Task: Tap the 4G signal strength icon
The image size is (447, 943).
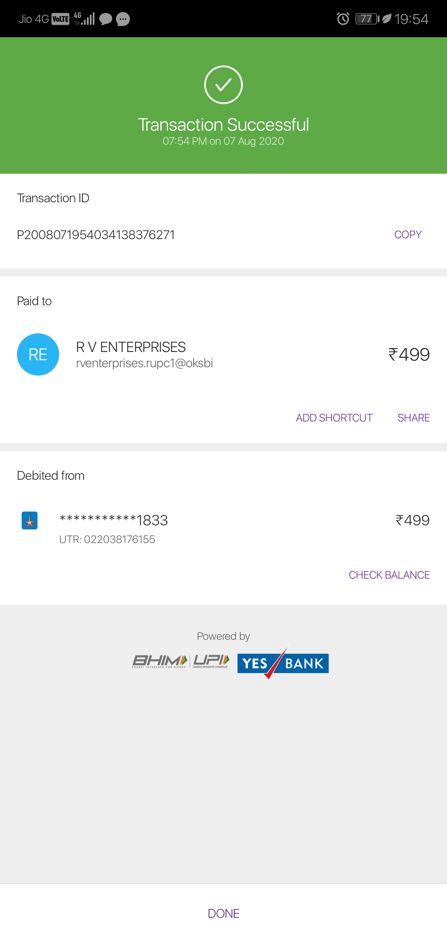Action: coord(84,18)
